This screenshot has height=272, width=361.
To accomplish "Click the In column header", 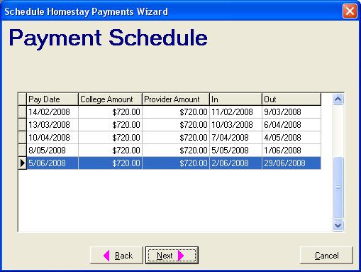I will point(236,99).
